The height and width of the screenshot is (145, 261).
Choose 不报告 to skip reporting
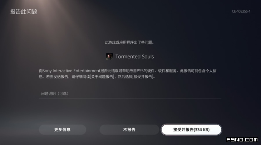(x=129, y=130)
